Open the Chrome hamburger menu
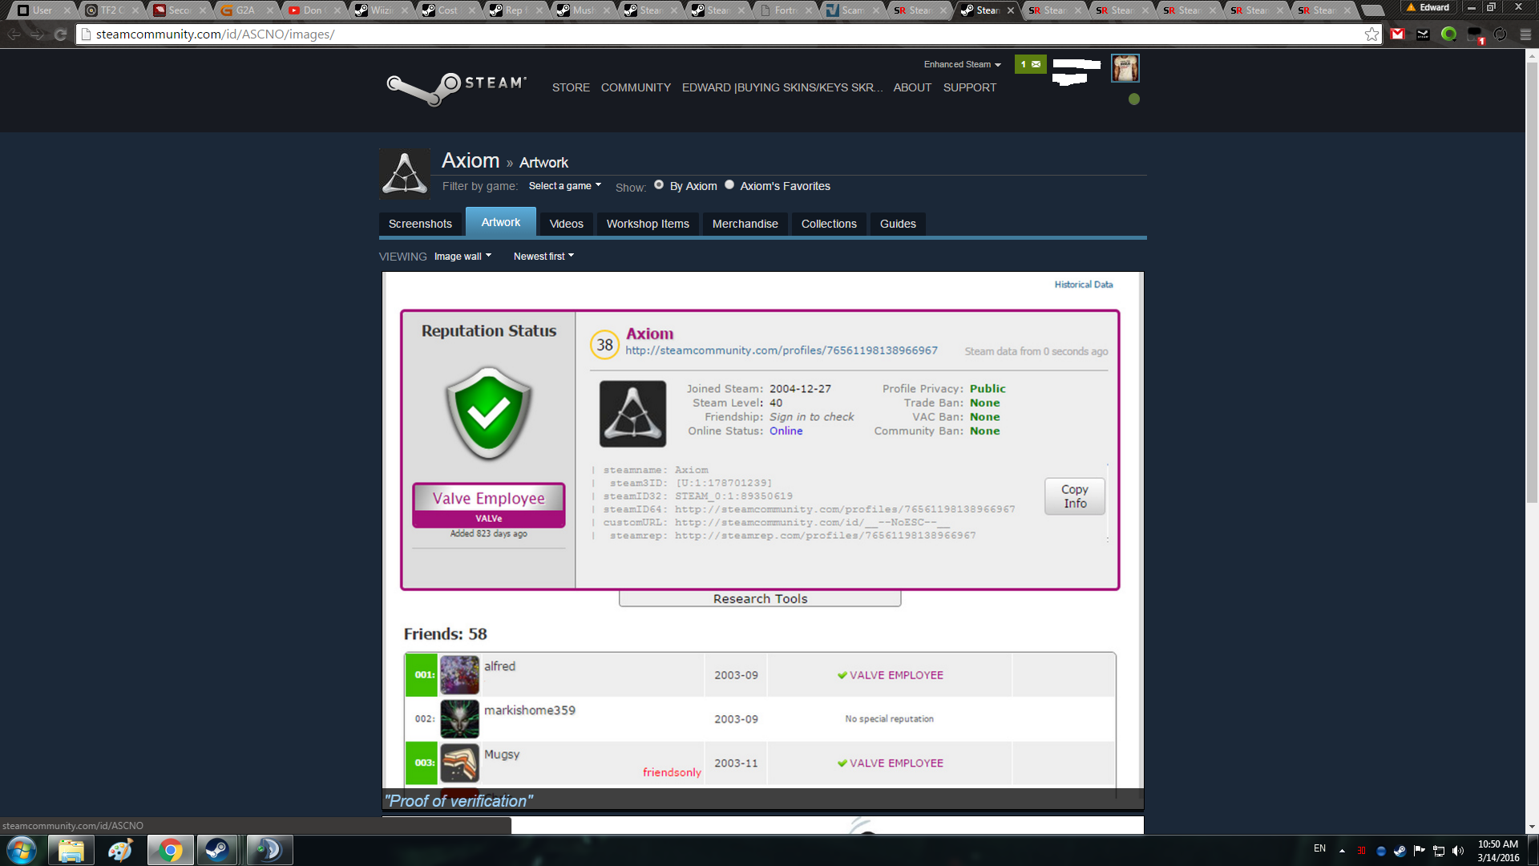This screenshot has height=866, width=1539. click(x=1525, y=34)
